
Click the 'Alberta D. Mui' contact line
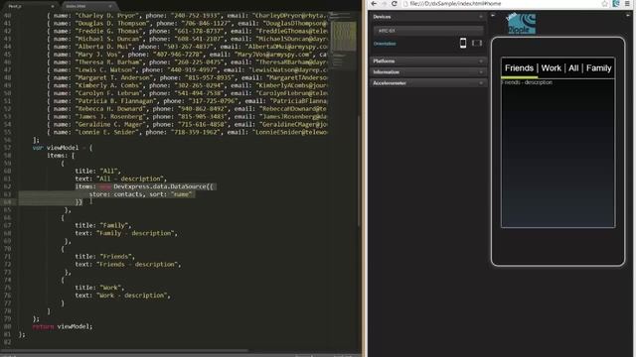point(187,47)
